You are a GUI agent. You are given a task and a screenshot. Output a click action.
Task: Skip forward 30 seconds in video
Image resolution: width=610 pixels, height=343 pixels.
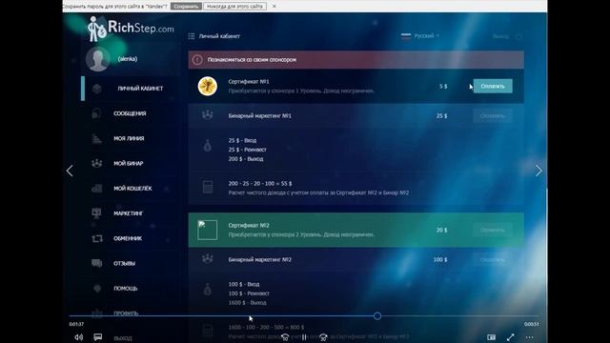[x=323, y=337]
